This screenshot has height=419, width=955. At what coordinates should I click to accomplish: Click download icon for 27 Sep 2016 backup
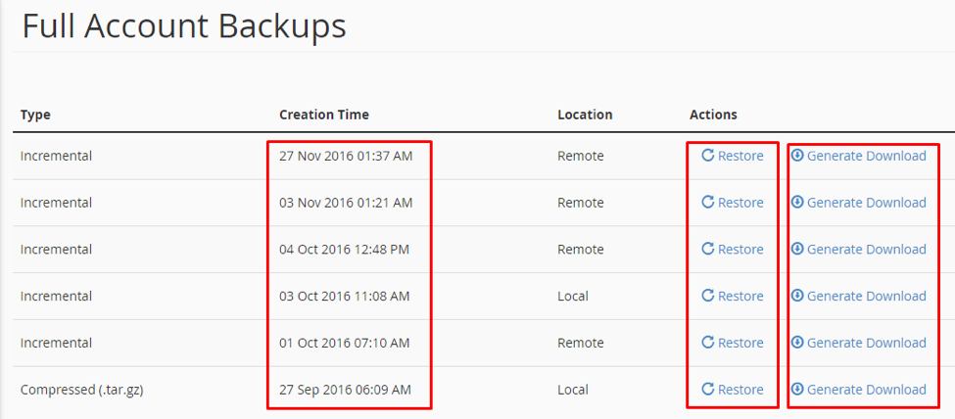[x=797, y=390]
